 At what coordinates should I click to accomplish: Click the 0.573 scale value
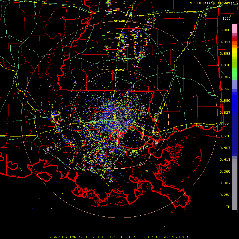(x=225, y=124)
